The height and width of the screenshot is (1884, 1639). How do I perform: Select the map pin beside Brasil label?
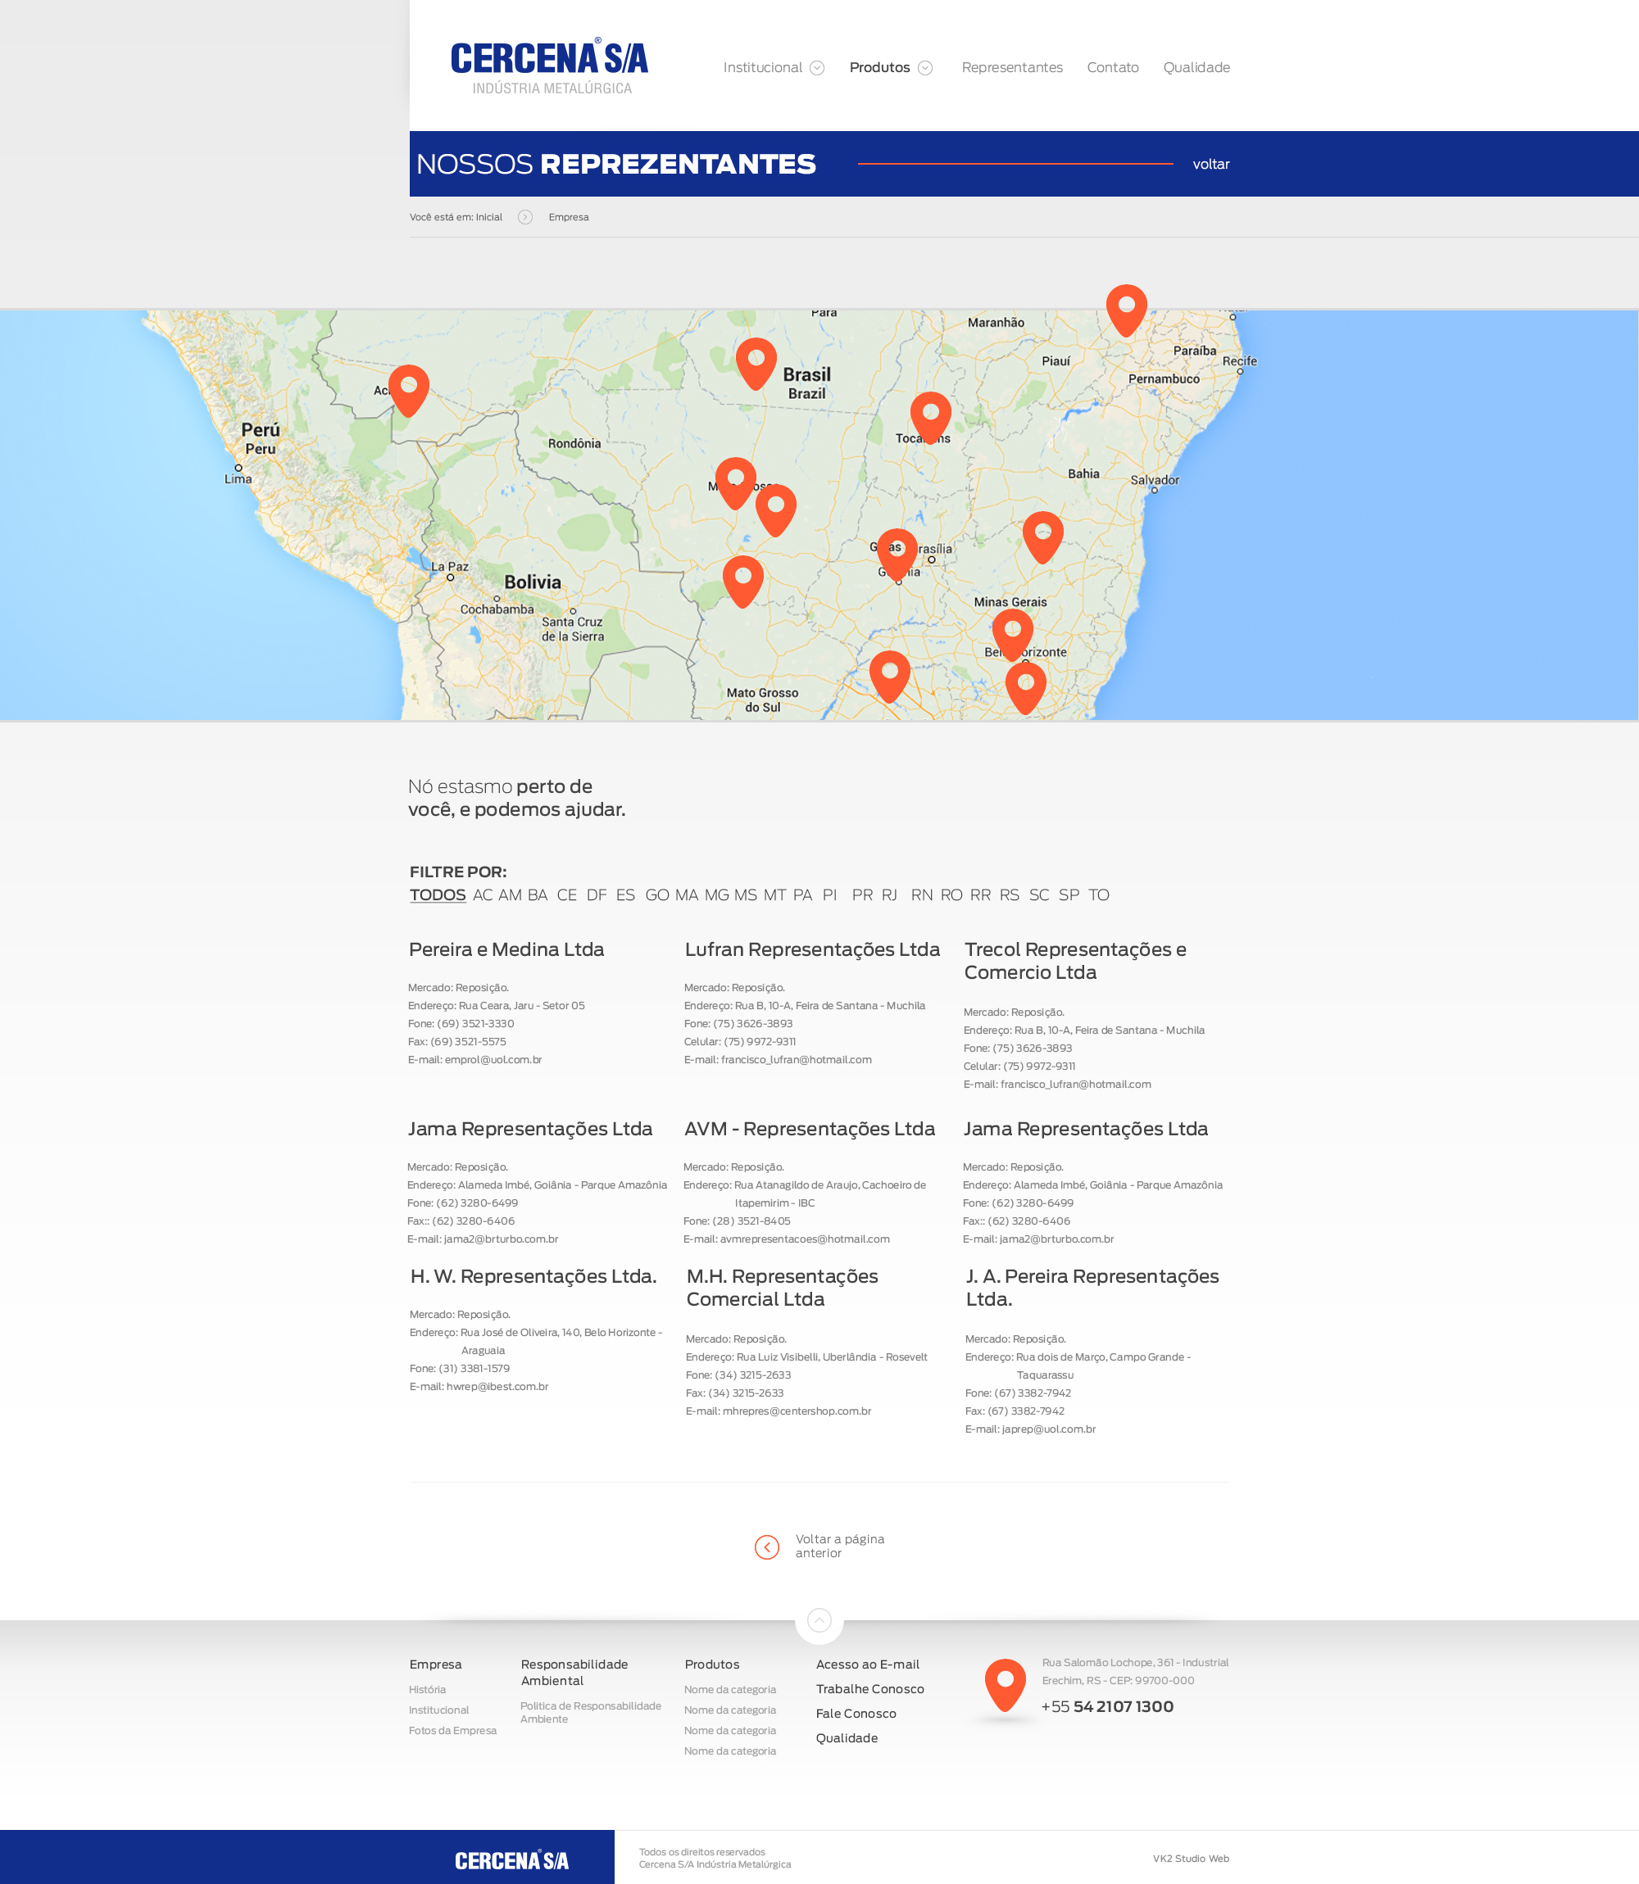click(756, 363)
